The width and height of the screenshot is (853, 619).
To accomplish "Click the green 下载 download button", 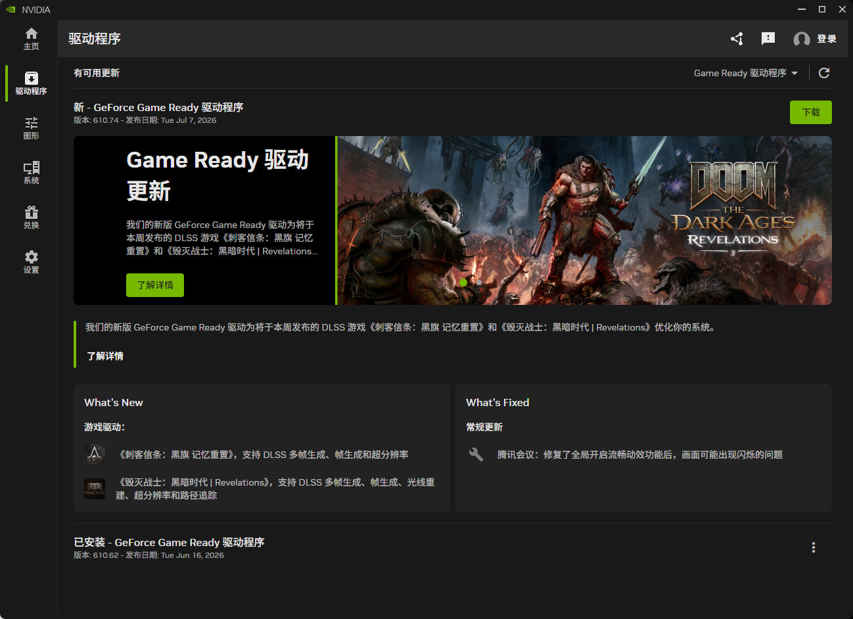I will coord(811,112).
